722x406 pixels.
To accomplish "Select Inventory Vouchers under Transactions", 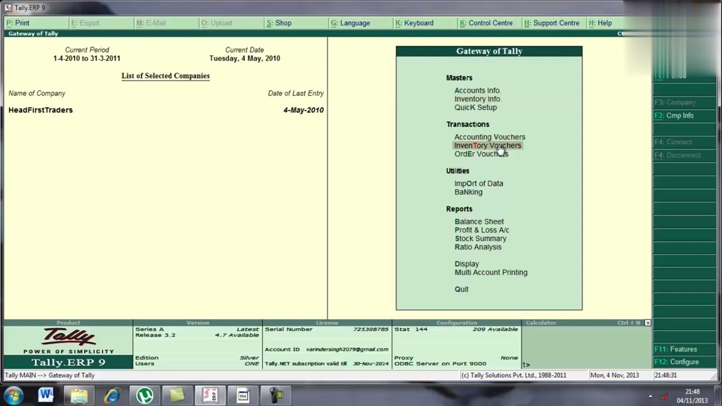I will [x=488, y=145].
